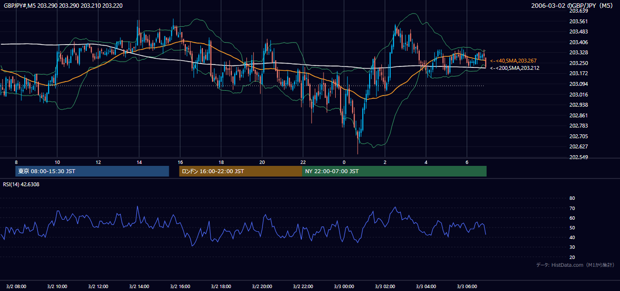Click the 3/2 20:00 bottom time label

[262, 286]
